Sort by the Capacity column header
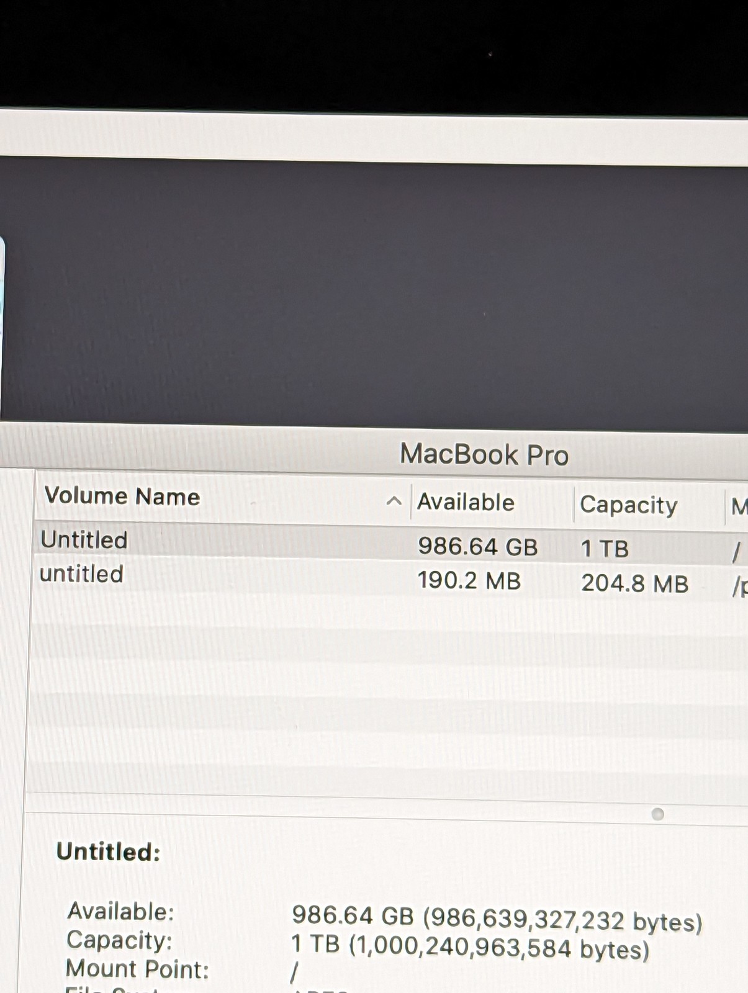The width and height of the screenshot is (748, 993). 628,505
